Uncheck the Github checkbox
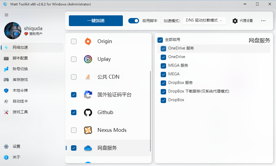 pyautogui.click(x=74, y=112)
